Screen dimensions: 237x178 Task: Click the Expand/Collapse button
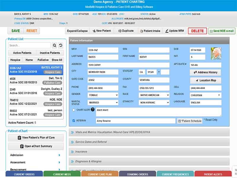[77, 31]
